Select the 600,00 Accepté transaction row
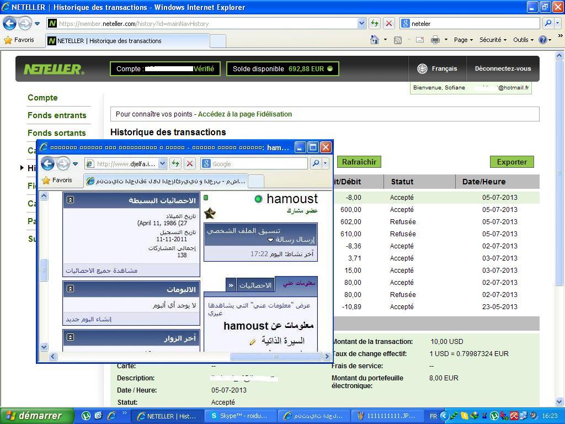565x424 pixels. 435,209
